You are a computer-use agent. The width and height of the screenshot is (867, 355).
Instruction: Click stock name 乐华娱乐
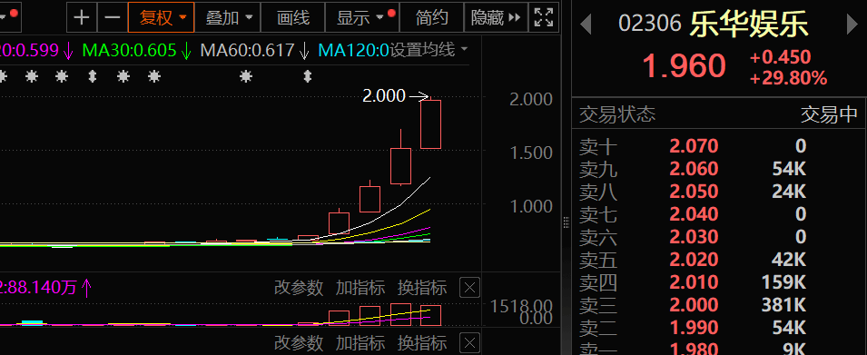coord(749,25)
